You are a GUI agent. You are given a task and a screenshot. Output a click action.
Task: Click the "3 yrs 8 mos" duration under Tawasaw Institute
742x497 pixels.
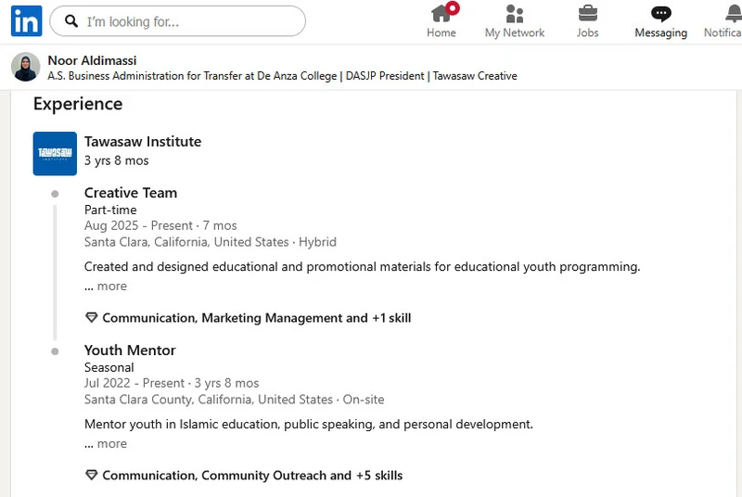tap(117, 160)
